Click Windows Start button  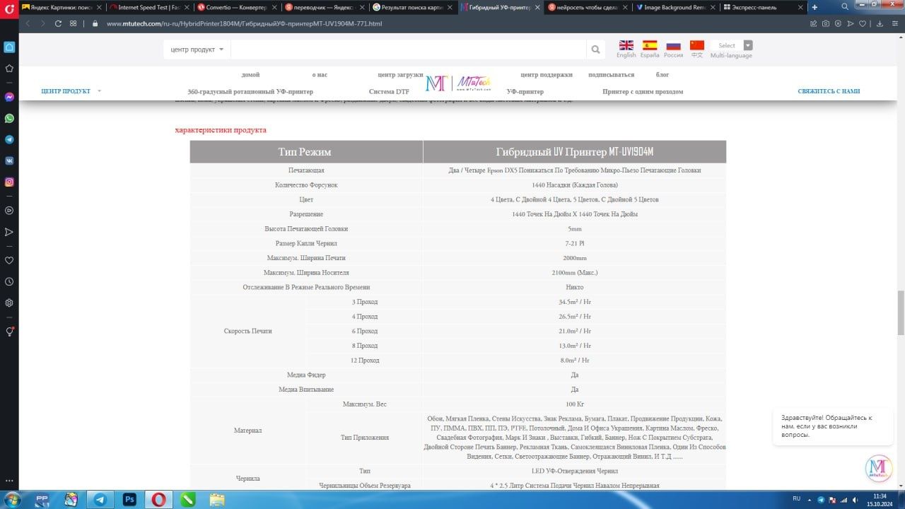pos(12,499)
